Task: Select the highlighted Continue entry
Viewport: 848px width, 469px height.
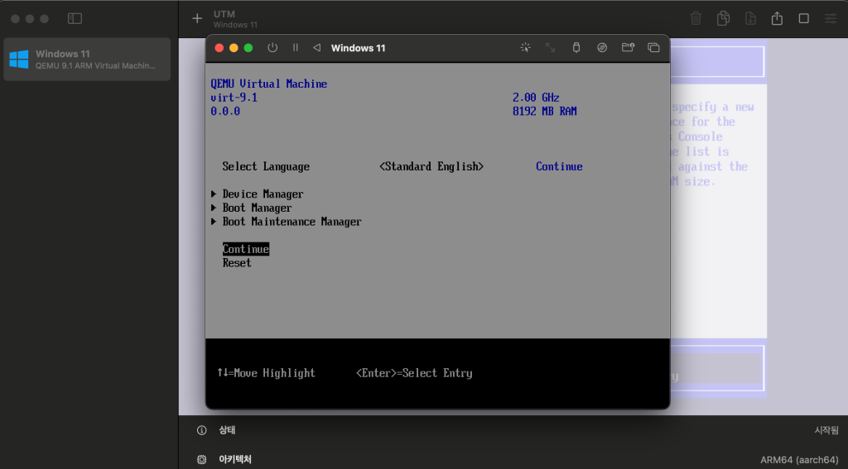Action: (246, 249)
